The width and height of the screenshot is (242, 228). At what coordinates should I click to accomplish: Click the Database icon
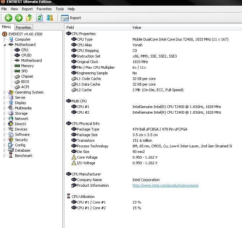[x=11, y=150]
